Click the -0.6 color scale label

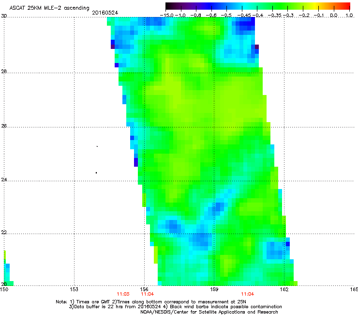pos(211,16)
